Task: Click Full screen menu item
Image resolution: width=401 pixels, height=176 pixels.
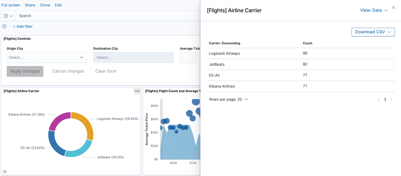Action: 11,5
